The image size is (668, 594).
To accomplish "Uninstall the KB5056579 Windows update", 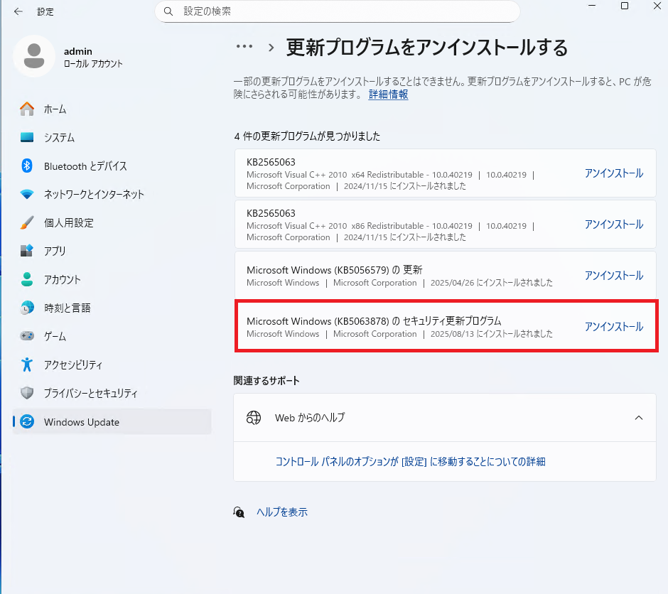I will (x=613, y=275).
